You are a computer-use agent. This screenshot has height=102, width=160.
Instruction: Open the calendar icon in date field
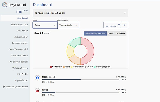click(119, 25)
